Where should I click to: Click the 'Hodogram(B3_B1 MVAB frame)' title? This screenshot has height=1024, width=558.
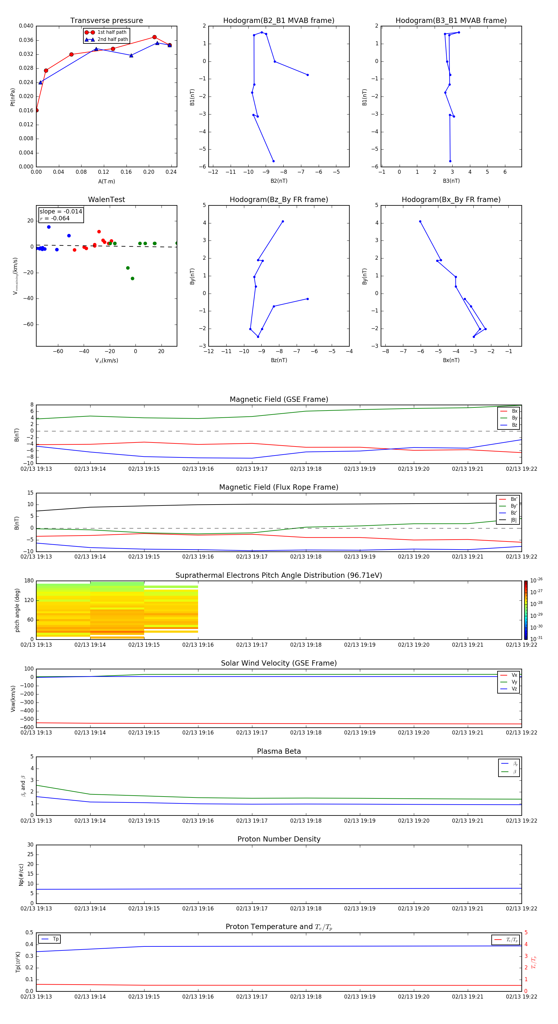click(x=451, y=21)
